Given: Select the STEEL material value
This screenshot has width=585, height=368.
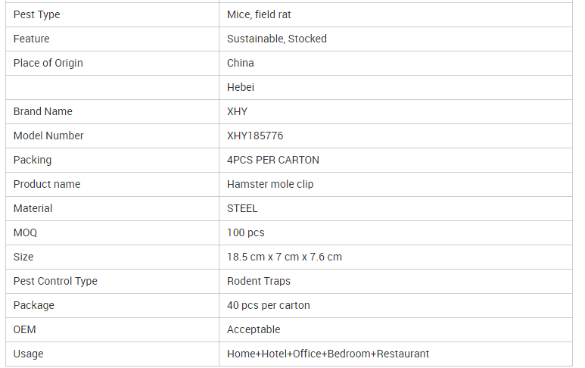Looking at the screenshot, I should click(x=242, y=209).
